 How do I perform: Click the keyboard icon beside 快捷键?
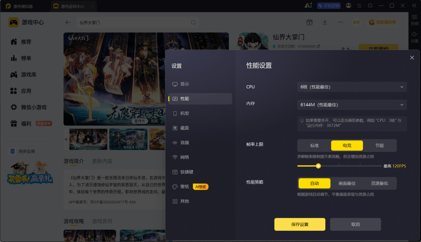(175, 172)
